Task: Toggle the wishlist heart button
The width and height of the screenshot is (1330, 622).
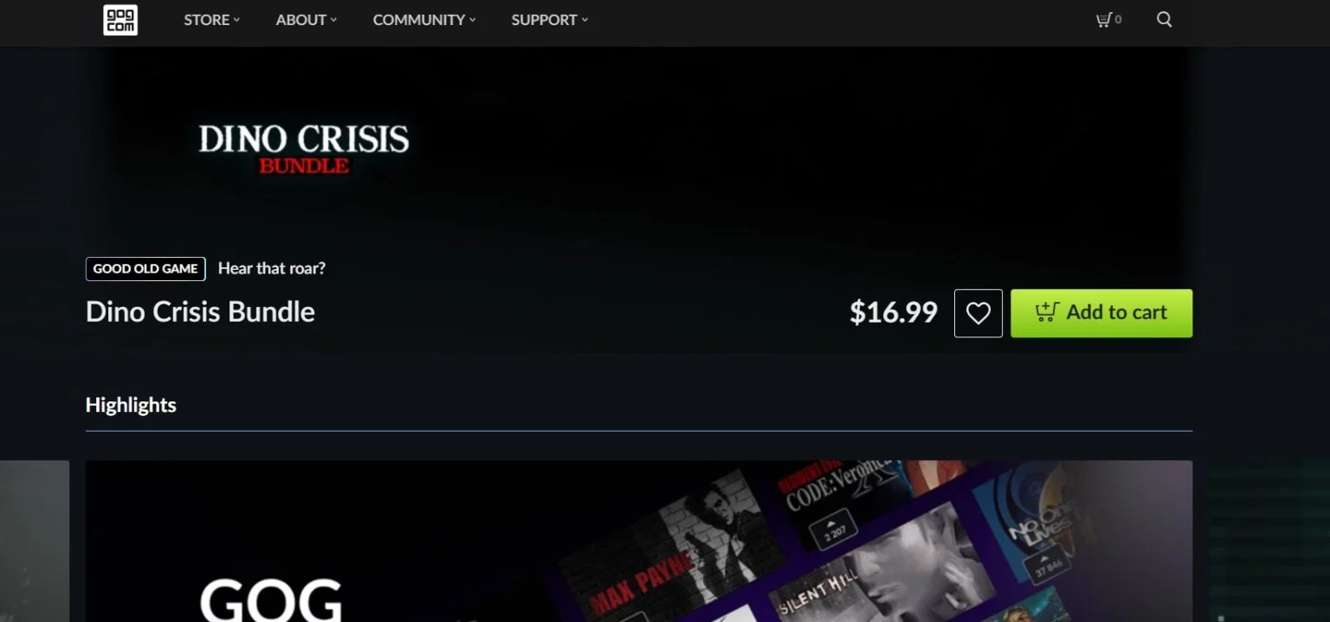Action: tap(978, 313)
